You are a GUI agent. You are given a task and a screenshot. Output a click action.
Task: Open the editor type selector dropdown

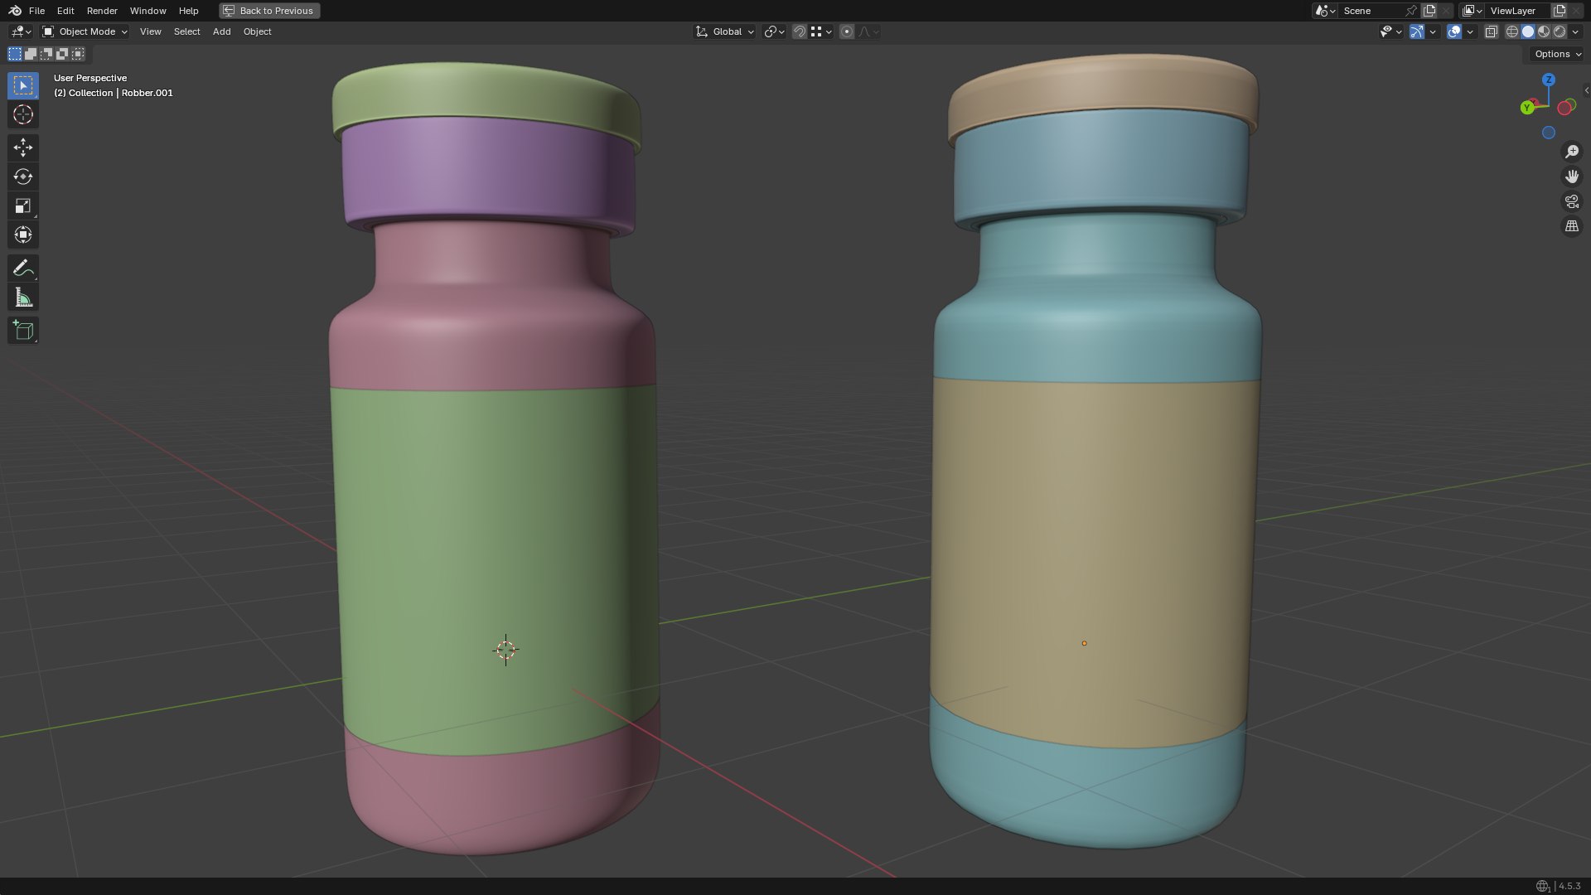tap(21, 31)
